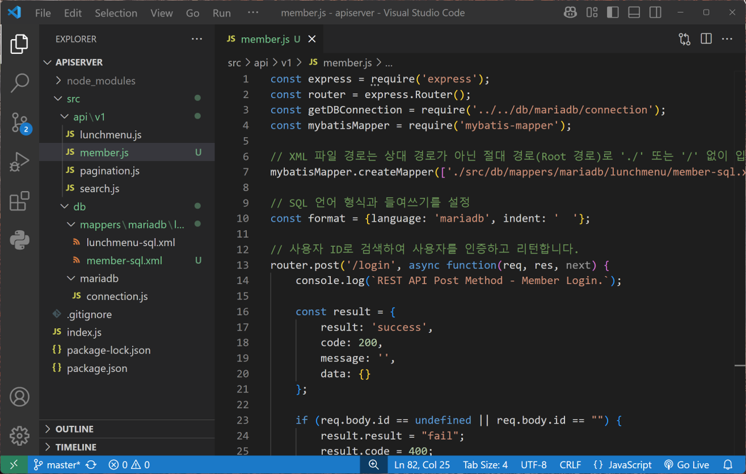
Task: Open notifications bell icon
Action: [x=728, y=465]
